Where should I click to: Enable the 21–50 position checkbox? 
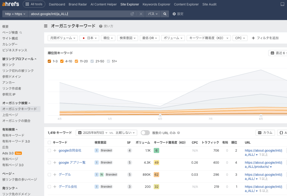pyautogui.click(x=92, y=61)
